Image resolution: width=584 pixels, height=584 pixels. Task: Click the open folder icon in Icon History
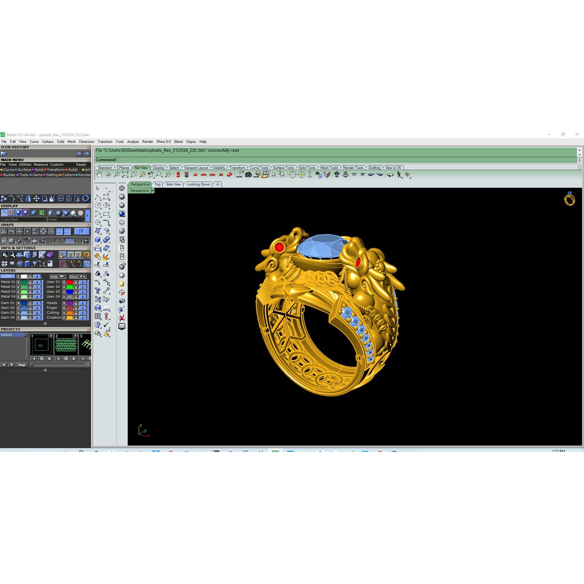coord(3,153)
